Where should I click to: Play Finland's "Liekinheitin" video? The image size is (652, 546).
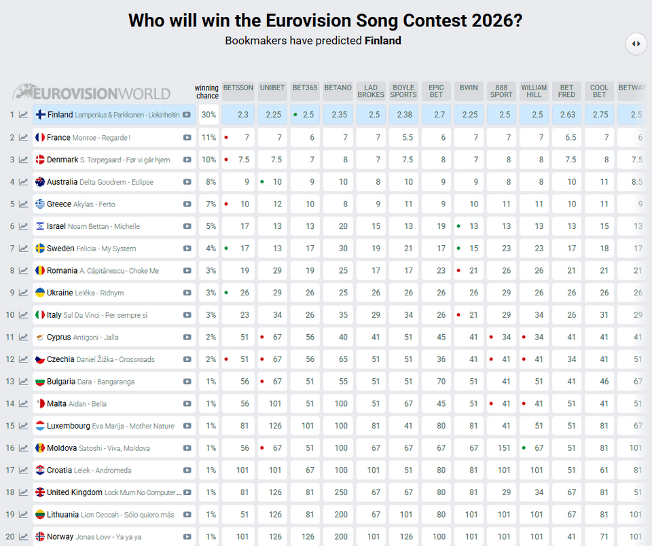[187, 114]
